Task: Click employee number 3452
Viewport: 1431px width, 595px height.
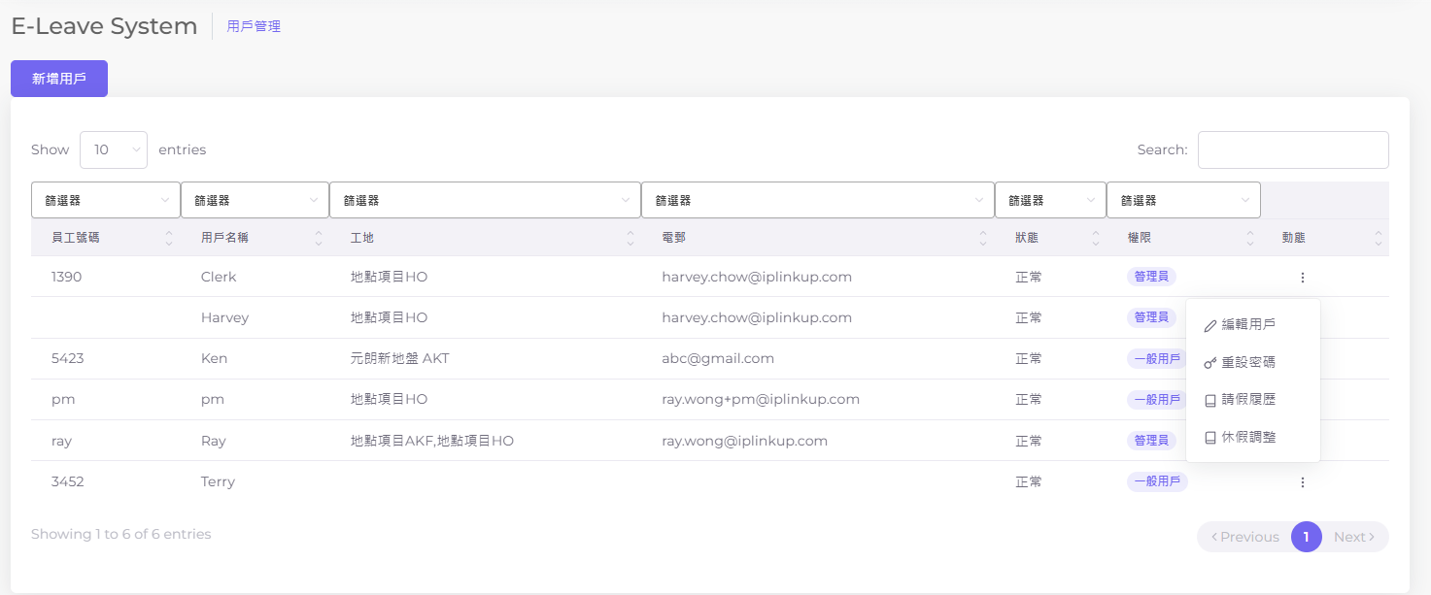Action: [x=68, y=481]
